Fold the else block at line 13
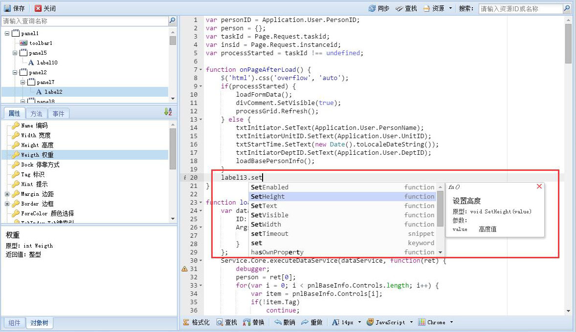576x332 pixels. 200,120
